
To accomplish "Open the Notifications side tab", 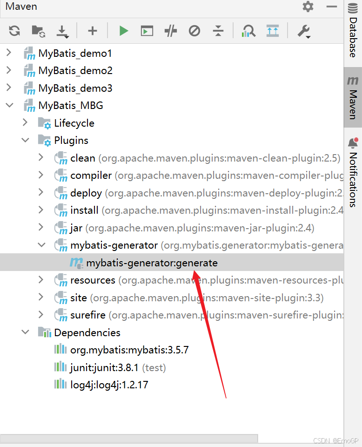I will click(x=353, y=172).
